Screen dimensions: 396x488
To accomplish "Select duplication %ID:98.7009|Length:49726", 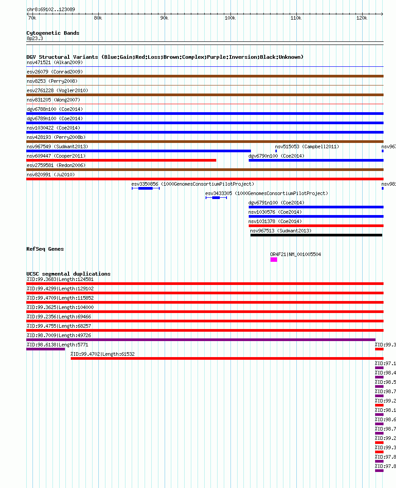I will [59, 336].
